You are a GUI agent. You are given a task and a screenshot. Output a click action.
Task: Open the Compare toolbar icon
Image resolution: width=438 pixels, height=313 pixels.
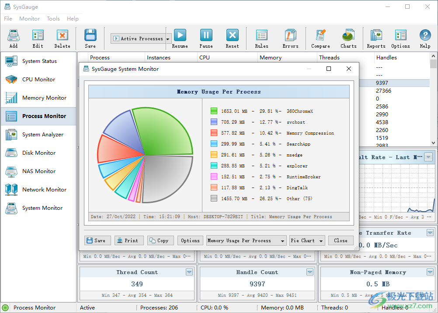coord(321,38)
